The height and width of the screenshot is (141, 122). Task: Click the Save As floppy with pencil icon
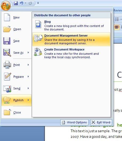7,53
